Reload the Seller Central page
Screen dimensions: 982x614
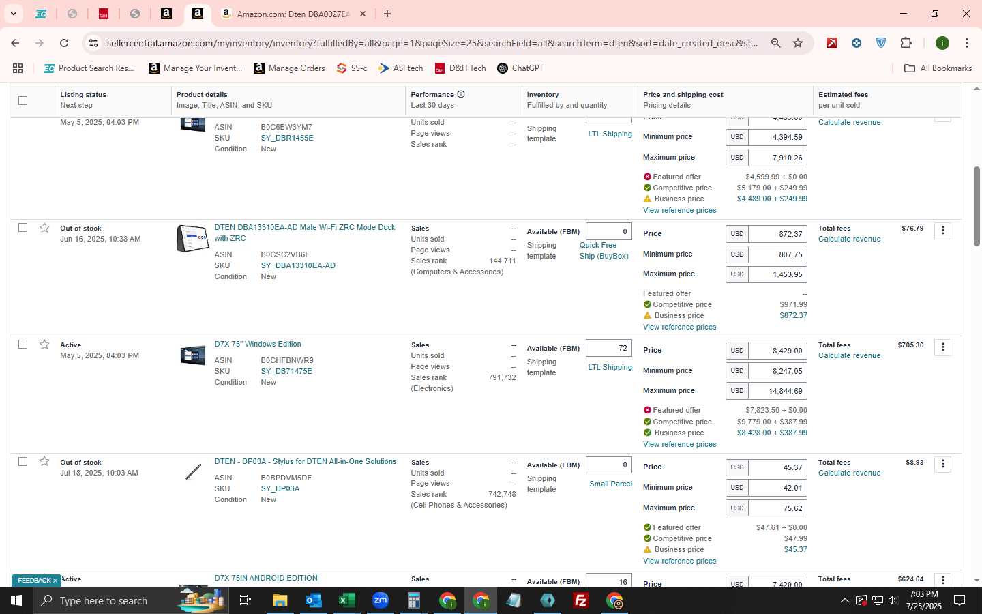(64, 43)
